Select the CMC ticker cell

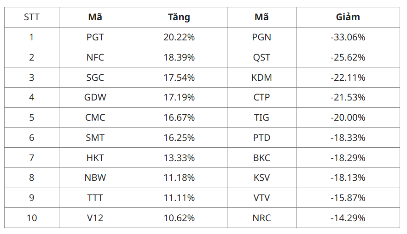tap(95, 117)
